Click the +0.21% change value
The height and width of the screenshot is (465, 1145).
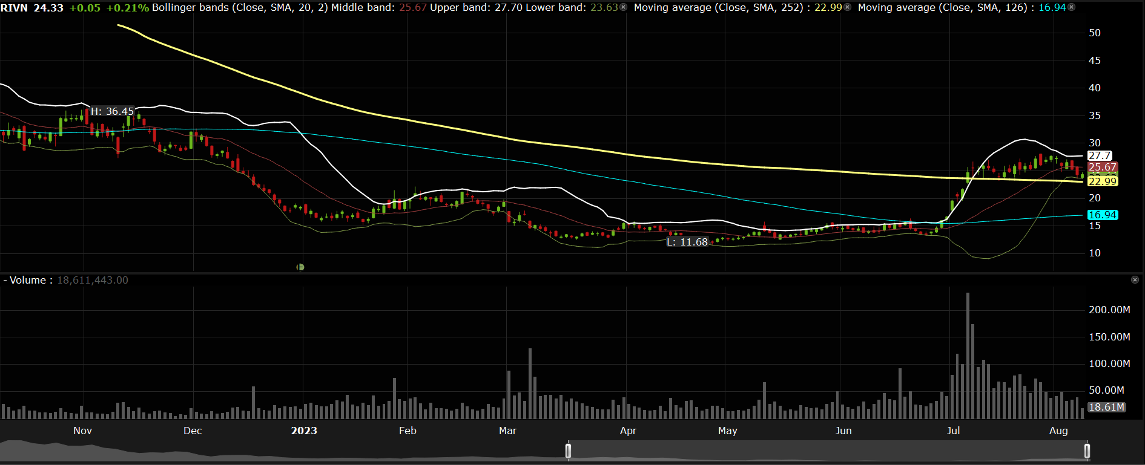(128, 8)
